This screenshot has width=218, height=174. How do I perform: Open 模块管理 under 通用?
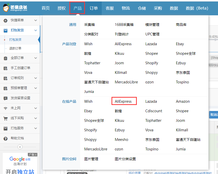(x=152, y=25)
